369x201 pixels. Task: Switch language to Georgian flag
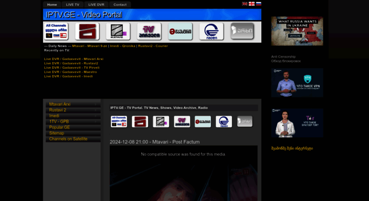[x=252, y=3]
